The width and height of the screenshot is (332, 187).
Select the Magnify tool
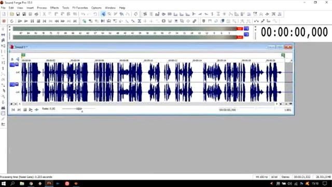pos(109,14)
